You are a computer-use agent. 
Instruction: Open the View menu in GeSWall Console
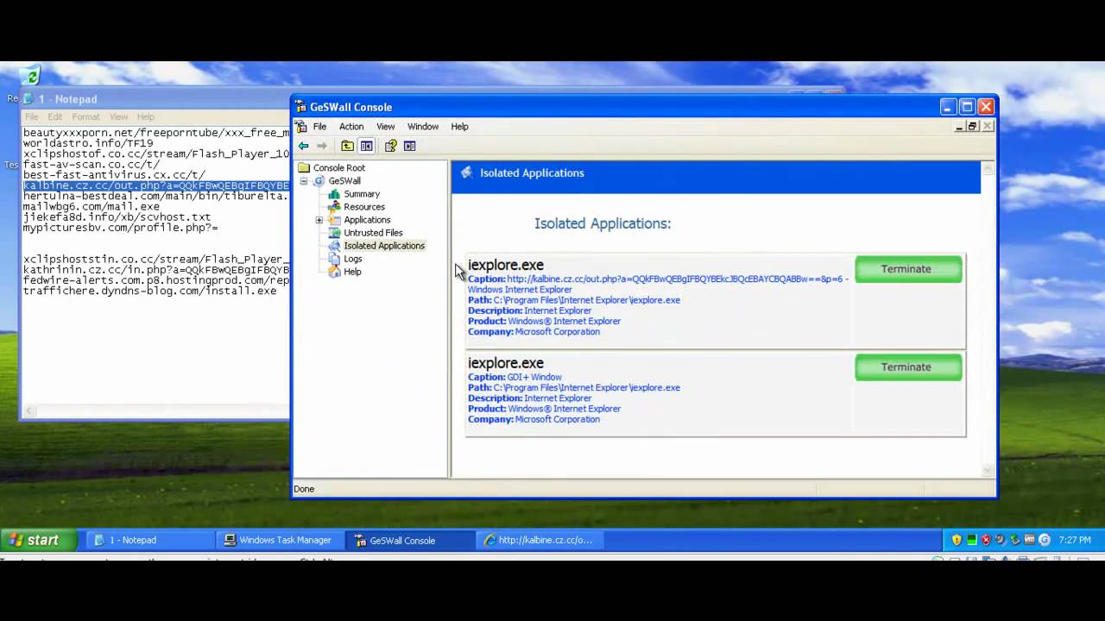(x=385, y=127)
